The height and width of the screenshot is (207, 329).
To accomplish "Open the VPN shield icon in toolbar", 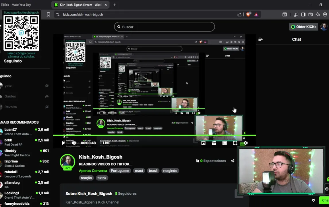I will point(325,14).
